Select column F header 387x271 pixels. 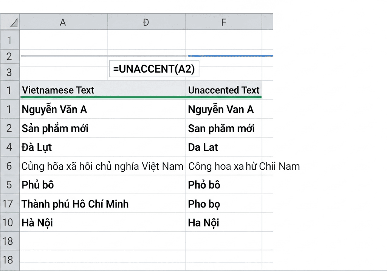[x=224, y=22]
